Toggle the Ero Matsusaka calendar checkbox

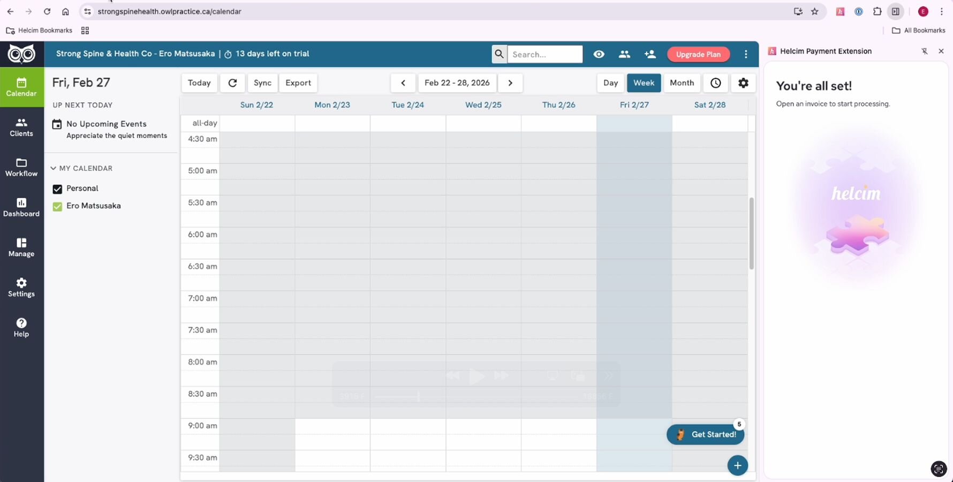coord(57,206)
